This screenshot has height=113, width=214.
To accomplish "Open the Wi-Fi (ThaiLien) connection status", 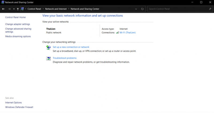I will click(128, 33).
